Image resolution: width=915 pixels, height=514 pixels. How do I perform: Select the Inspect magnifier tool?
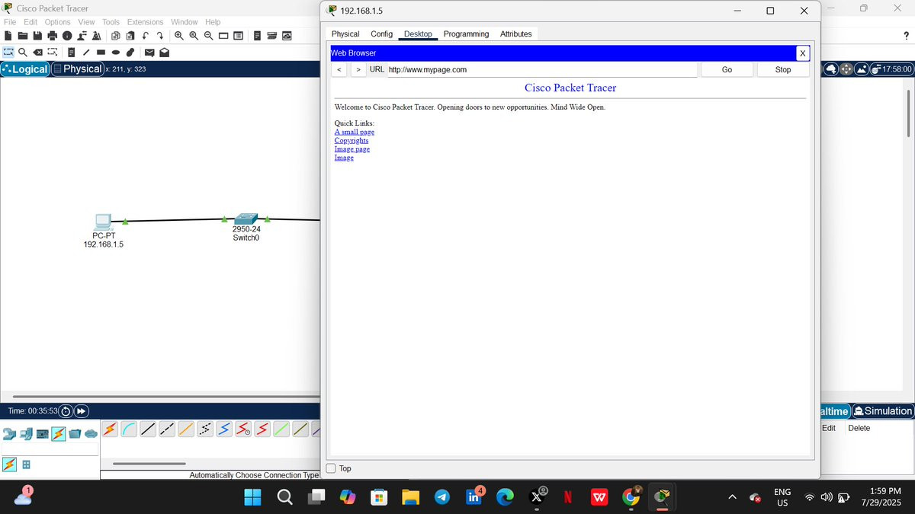tap(23, 52)
